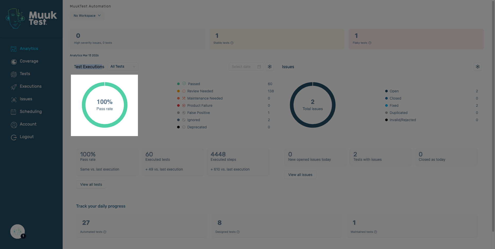Viewport: 495px width, 249px height.
Task: Expand the No Workspace dropdown
Action: click(87, 16)
